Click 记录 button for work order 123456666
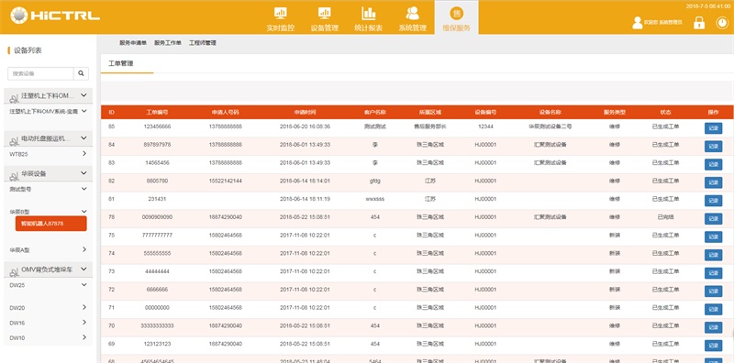Screen dimensions: 734x363 tap(713, 127)
